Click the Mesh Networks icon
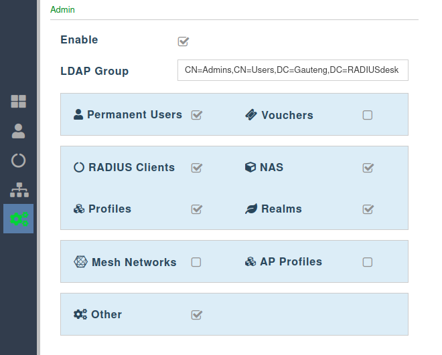The height and width of the screenshot is (355, 442). (x=80, y=262)
